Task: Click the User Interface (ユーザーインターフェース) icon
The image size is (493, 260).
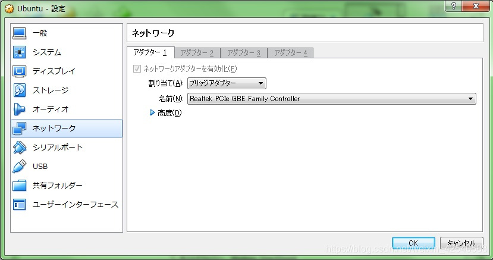Action: tap(20, 204)
